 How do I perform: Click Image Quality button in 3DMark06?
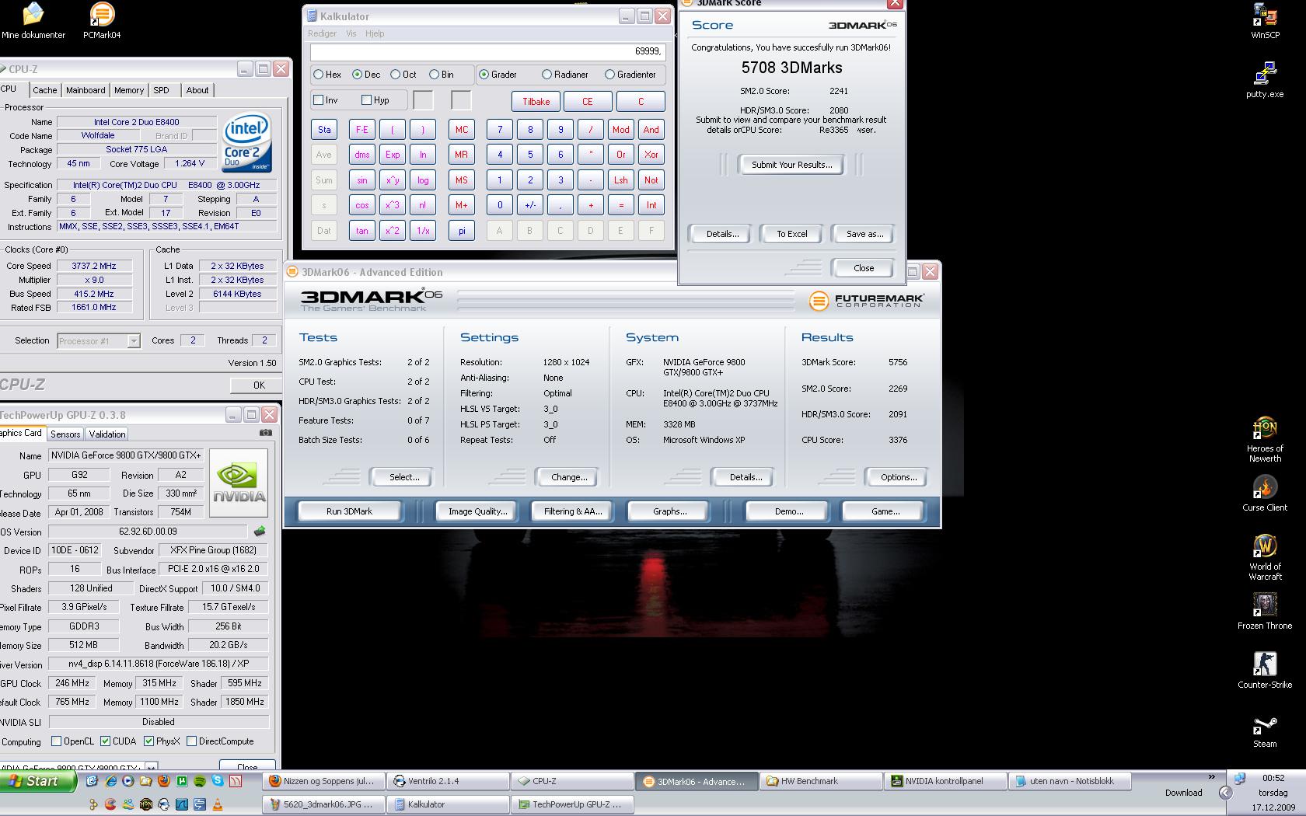point(477,511)
